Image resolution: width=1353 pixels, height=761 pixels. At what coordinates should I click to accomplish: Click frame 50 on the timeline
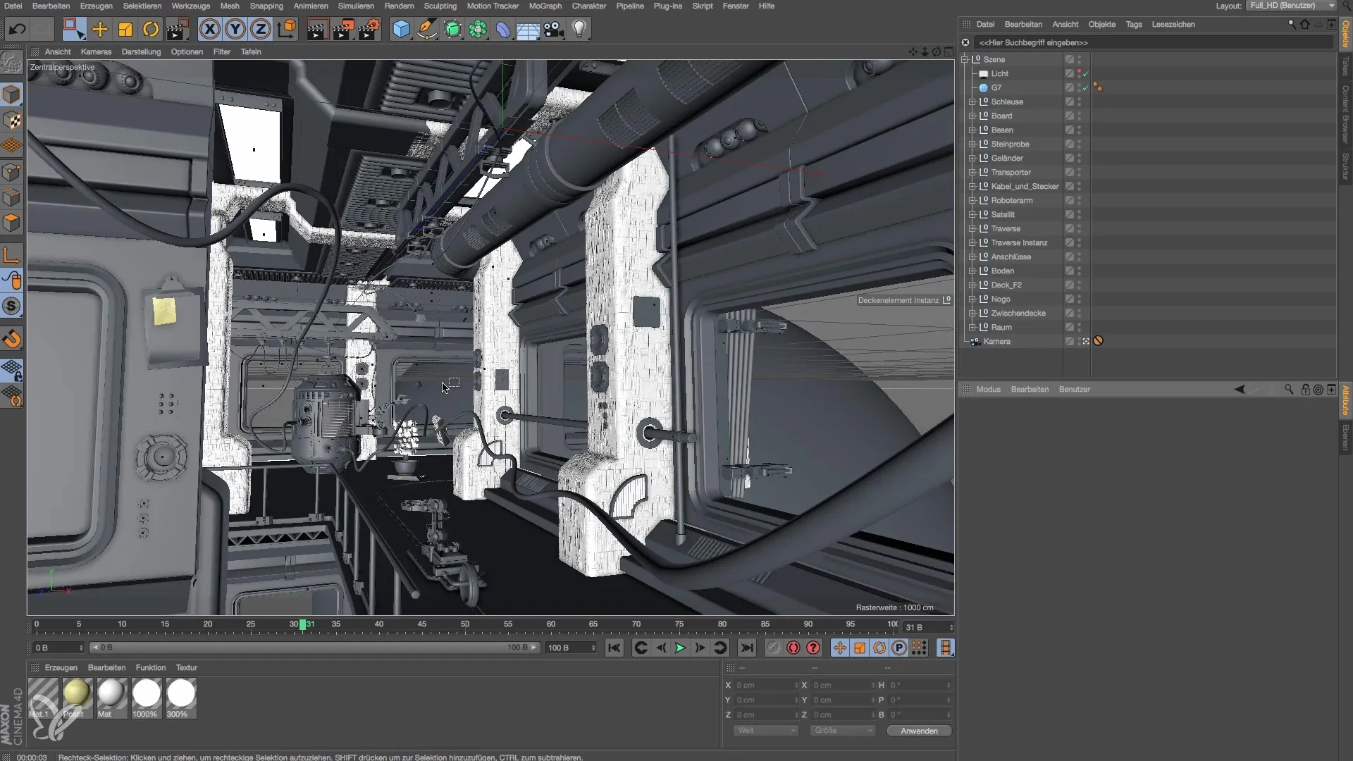coord(464,624)
